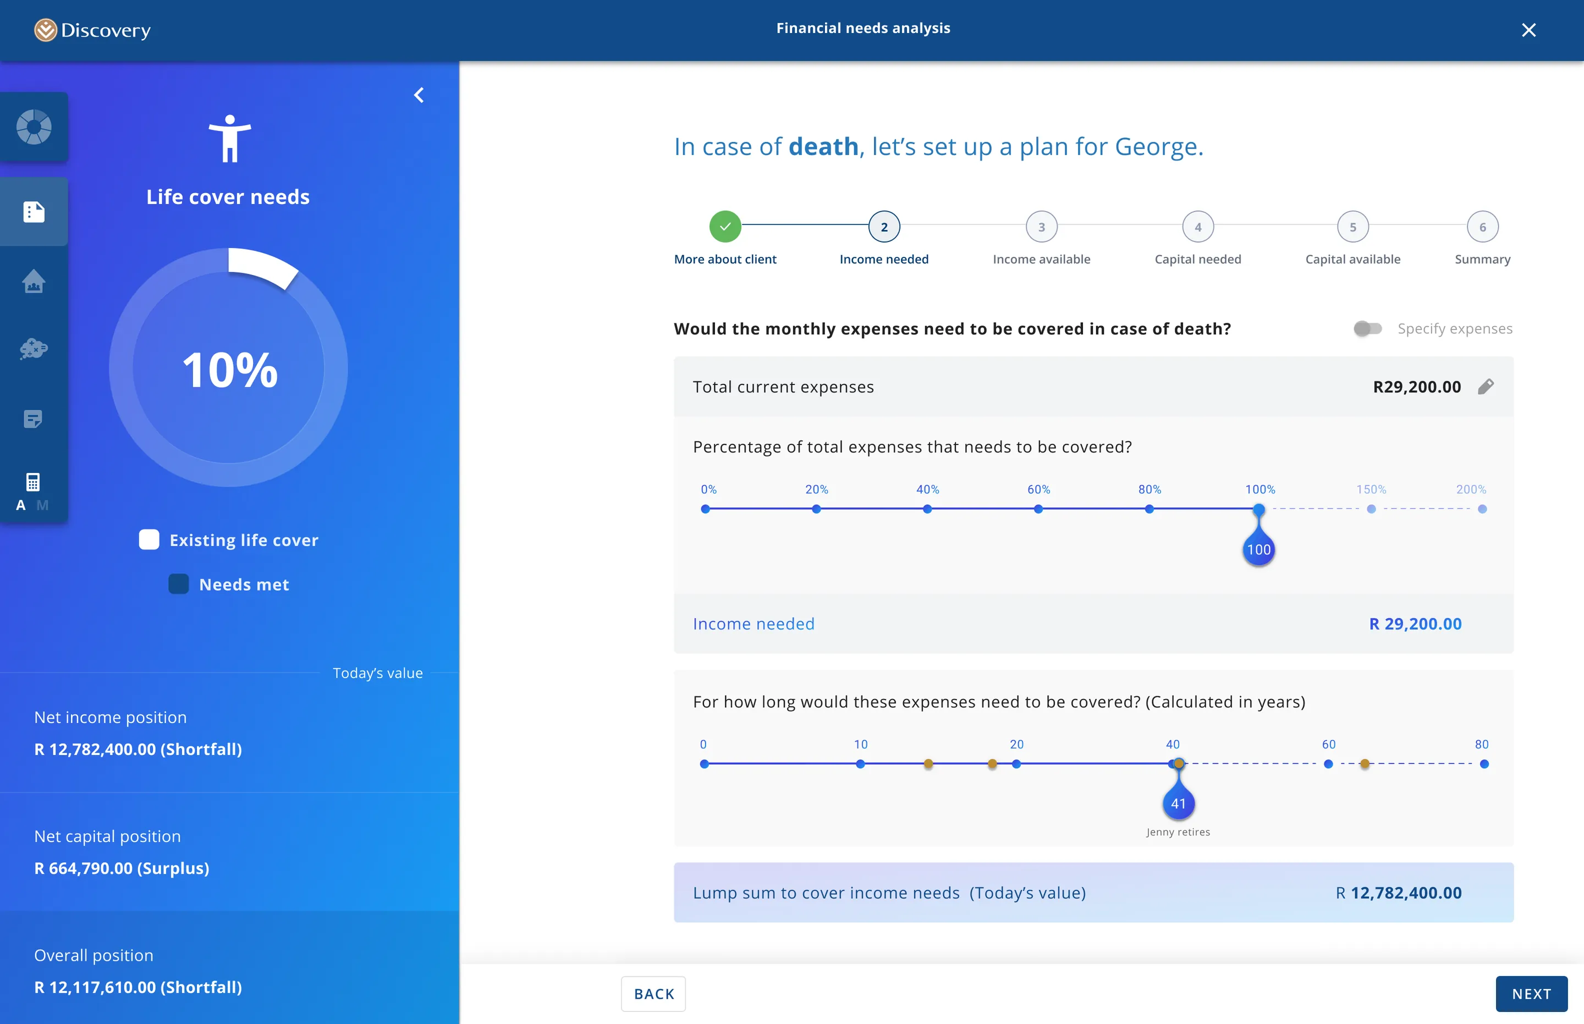Jump to step 4 Capital needed
Viewport: 1584px width, 1024px height.
1198,227
